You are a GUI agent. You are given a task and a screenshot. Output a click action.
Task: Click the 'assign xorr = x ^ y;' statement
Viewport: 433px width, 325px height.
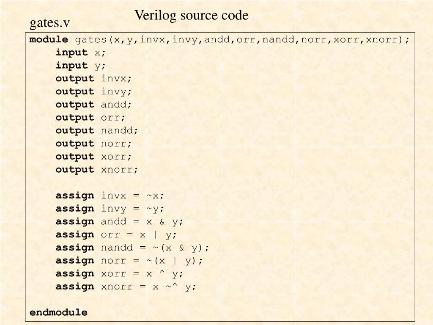point(119,274)
